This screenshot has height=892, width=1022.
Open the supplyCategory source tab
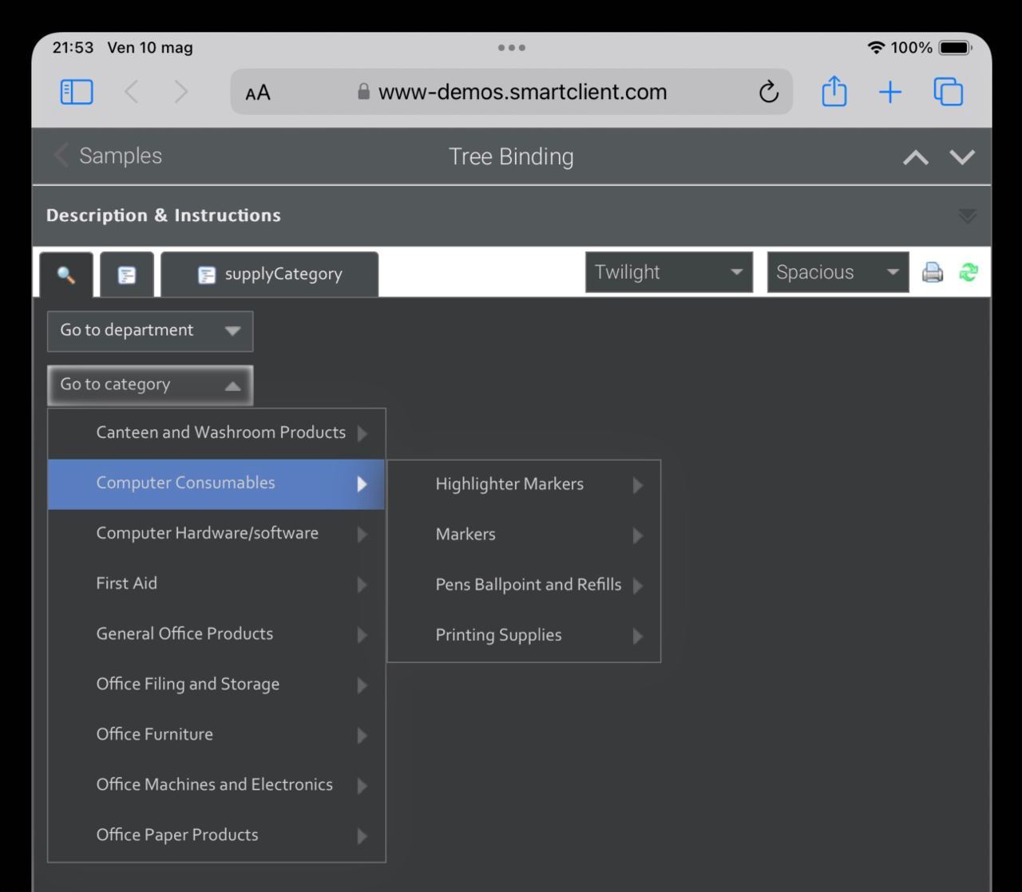pyautogui.click(x=270, y=274)
